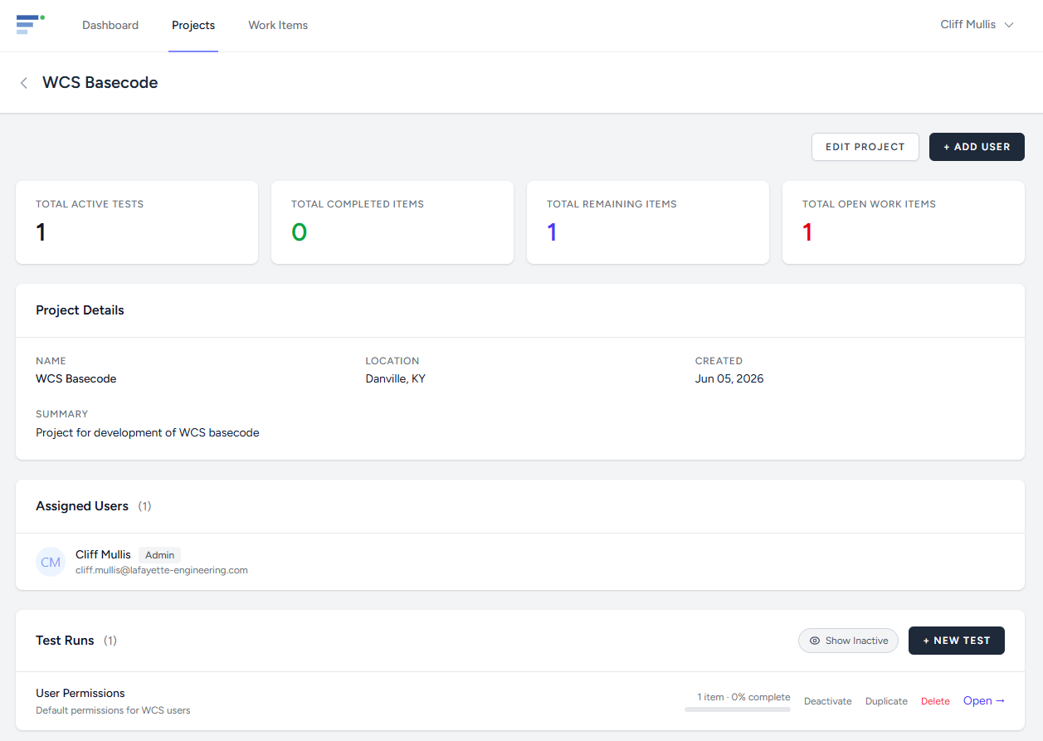The height and width of the screenshot is (741, 1043).
Task: Click the User Permissions test name
Action: pyautogui.click(x=80, y=693)
